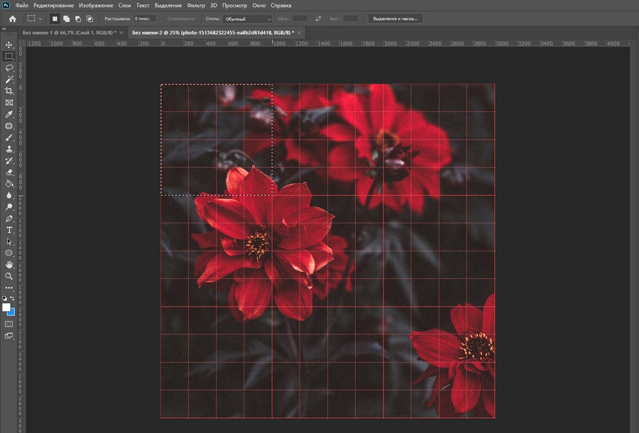The height and width of the screenshot is (433, 639).
Task: Select the Ellipse shape tool
Action: (x=9, y=253)
